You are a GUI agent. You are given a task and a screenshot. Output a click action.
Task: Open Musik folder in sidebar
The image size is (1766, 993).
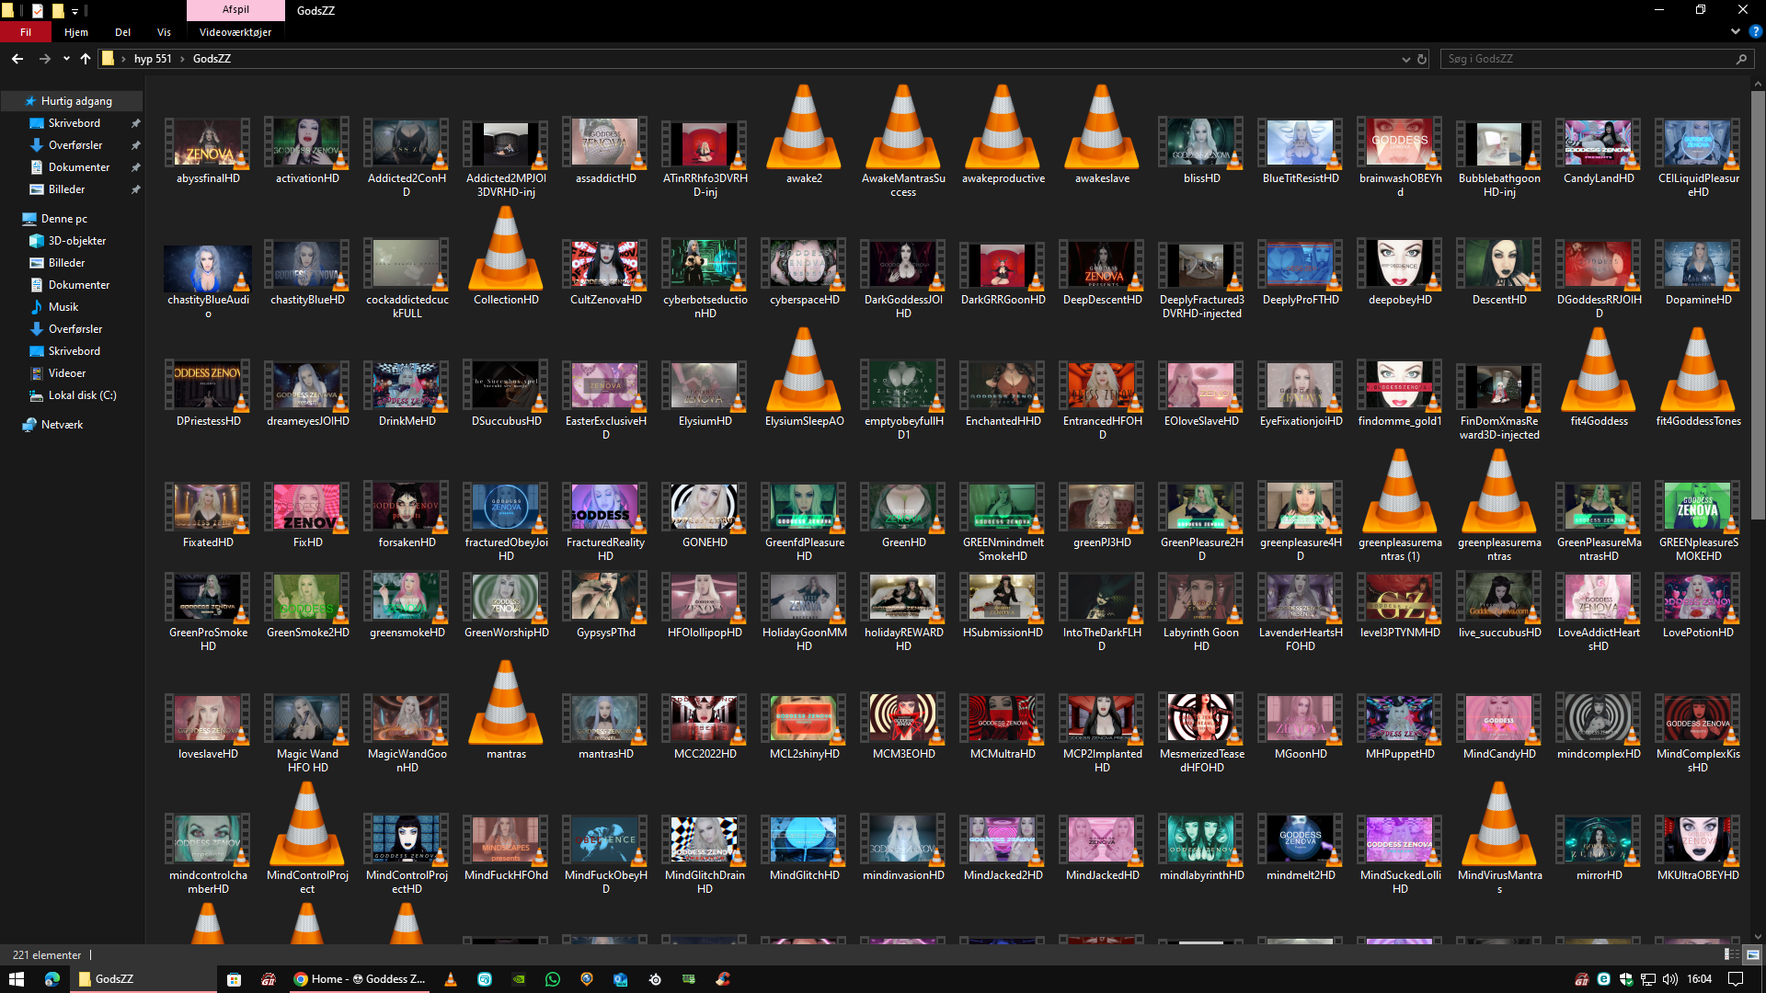pos(63,307)
